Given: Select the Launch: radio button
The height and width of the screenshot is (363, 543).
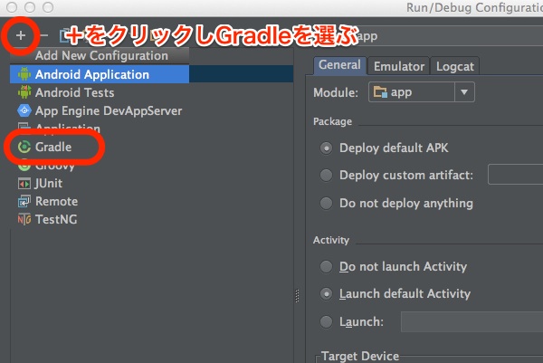Looking at the screenshot, I should pos(326,321).
